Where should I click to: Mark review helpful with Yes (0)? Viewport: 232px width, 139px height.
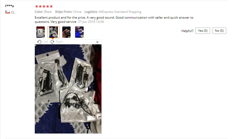[x=202, y=31]
